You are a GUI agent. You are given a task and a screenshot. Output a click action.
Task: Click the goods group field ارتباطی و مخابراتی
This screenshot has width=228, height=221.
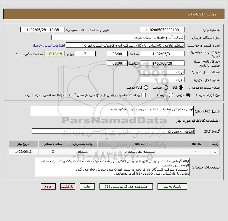click(113, 131)
